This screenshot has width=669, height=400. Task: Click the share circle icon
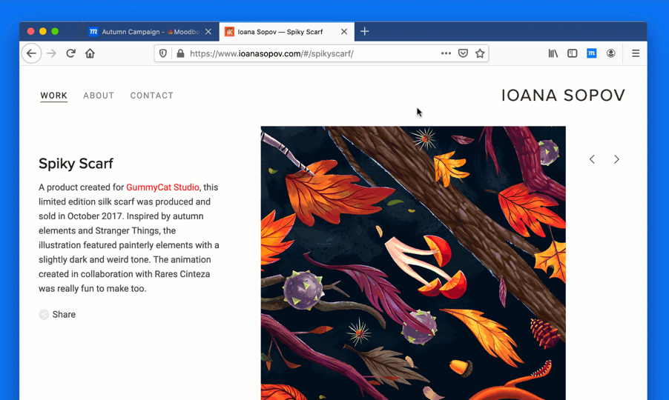click(x=44, y=314)
